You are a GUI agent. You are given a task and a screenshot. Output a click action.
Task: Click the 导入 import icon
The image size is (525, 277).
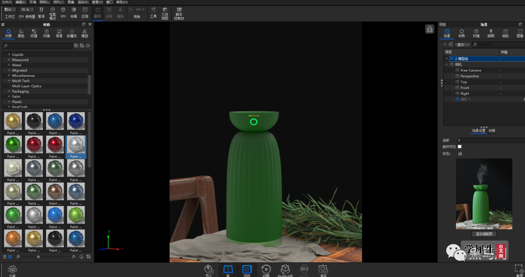209,270
